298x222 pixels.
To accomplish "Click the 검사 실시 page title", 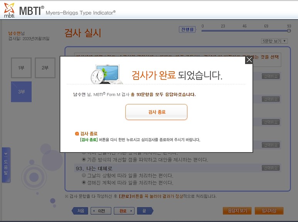I will pos(82,33).
